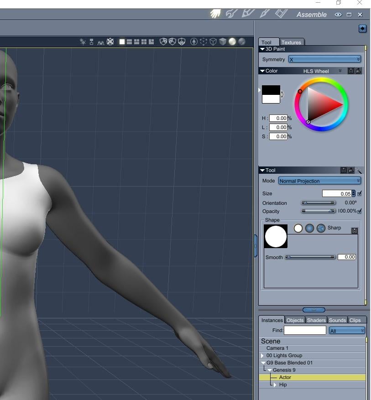Image resolution: width=371 pixels, height=400 pixels.
Task: Click the Orientation slider
Action: click(318, 203)
